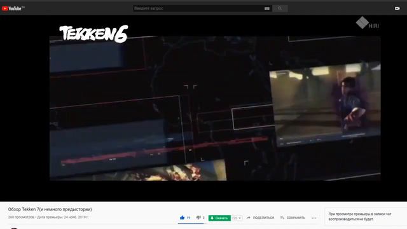Viewport: 407px width, 229px height.
Task: Open the YouTube home logo
Action: coord(12,8)
